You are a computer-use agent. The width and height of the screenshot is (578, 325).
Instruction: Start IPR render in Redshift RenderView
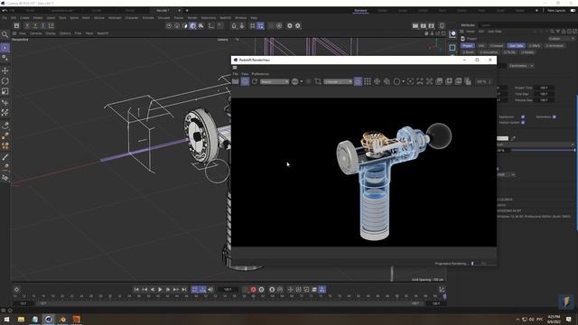[245, 81]
